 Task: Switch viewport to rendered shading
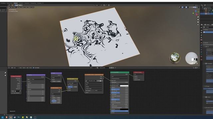[x=197, y=7]
